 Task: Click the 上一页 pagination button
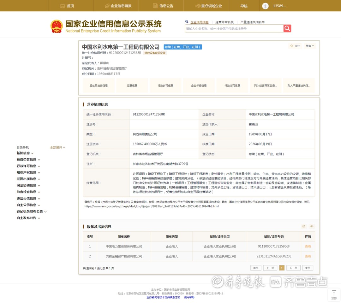point(270,268)
